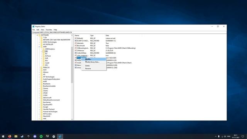Image resolution: width=247 pixels, height=139 pixels.
Task: Open the notification center icon
Action: click(243, 136)
